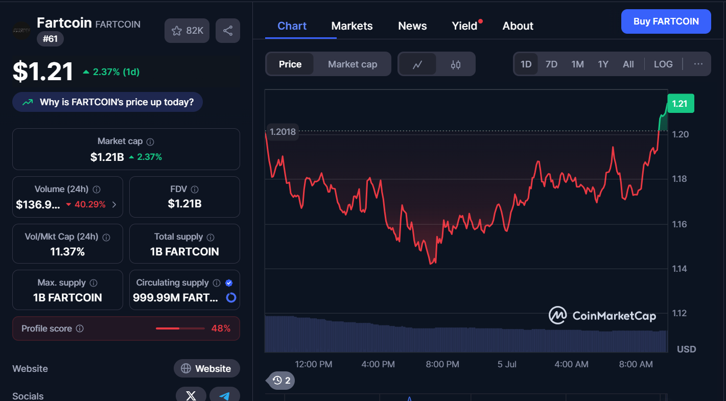Click the volume bars under the chart

click(x=465, y=335)
